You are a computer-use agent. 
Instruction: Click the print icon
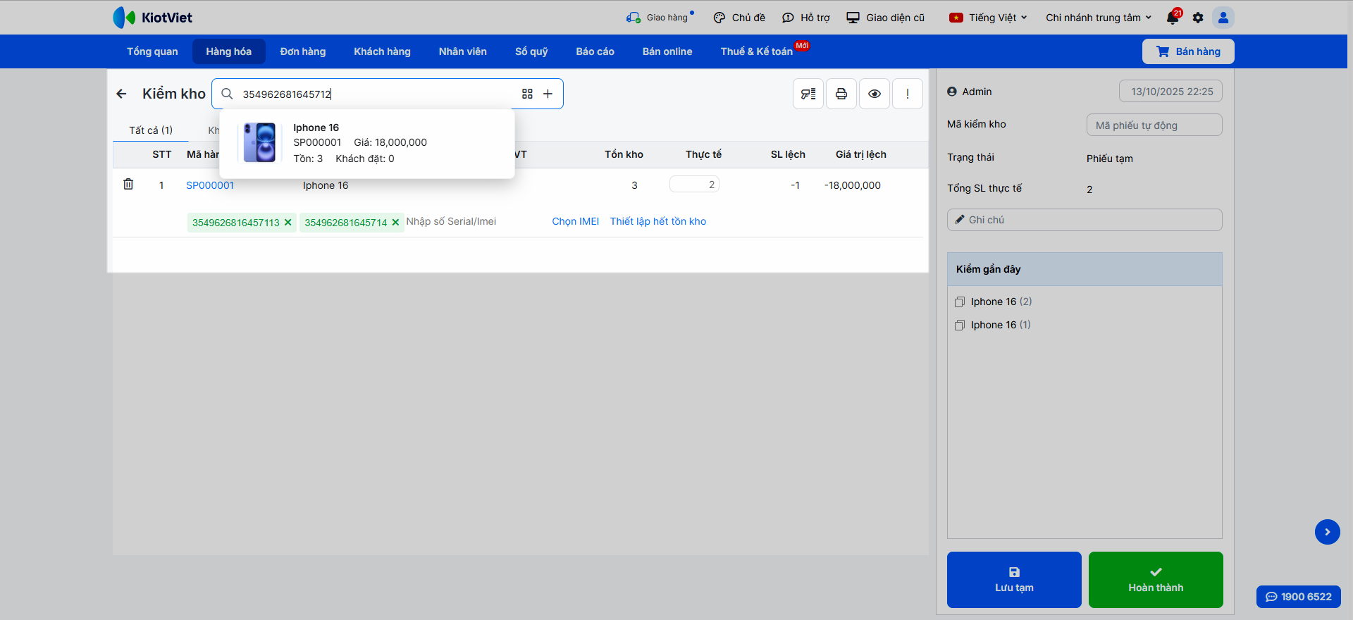tap(841, 94)
